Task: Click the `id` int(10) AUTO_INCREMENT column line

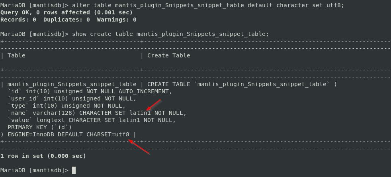Action: coord(90,91)
